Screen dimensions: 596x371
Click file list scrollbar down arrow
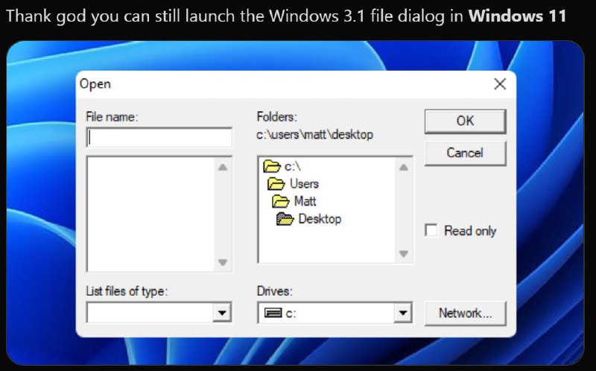[x=223, y=262]
